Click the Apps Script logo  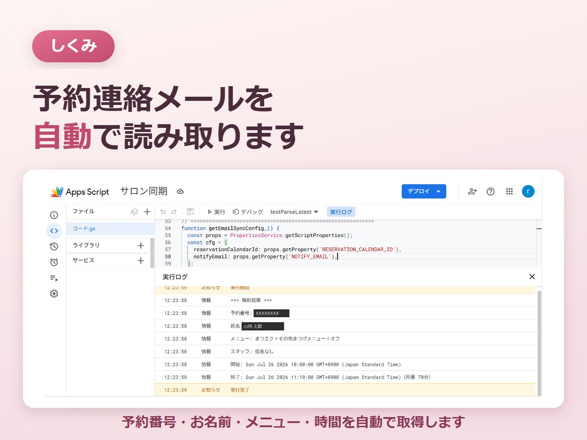[x=80, y=192]
